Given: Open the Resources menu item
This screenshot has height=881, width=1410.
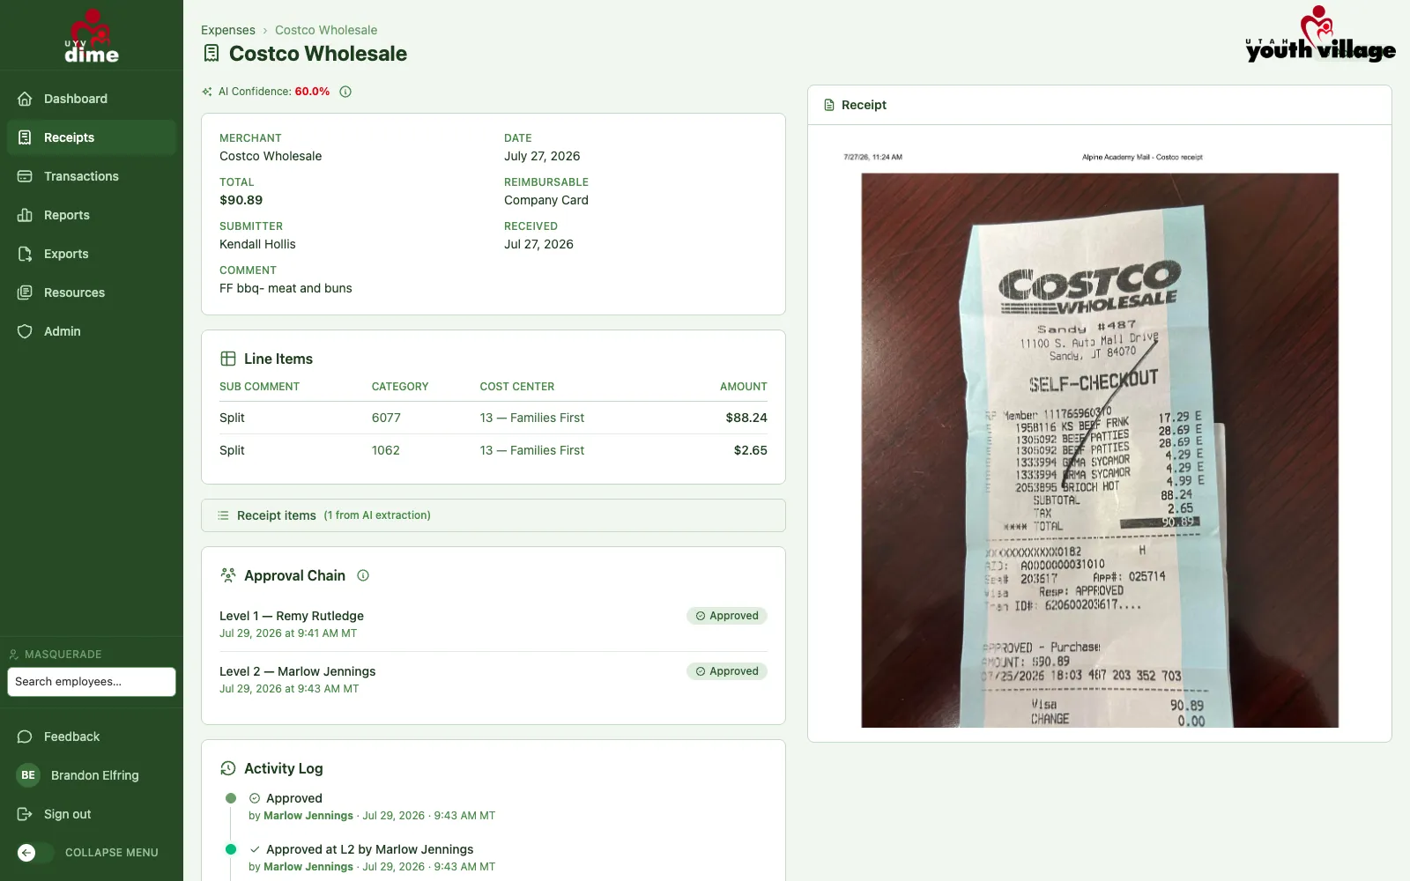Looking at the screenshot, I should [92, 292].
